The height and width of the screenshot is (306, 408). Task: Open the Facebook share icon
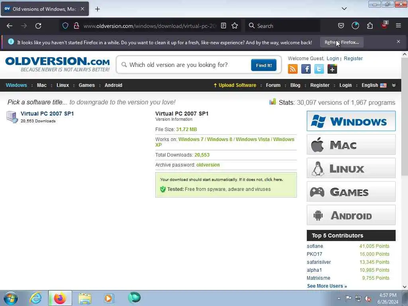tap(306, 69)
